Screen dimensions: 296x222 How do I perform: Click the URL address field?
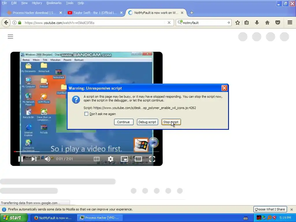click(x=95, y=23)
